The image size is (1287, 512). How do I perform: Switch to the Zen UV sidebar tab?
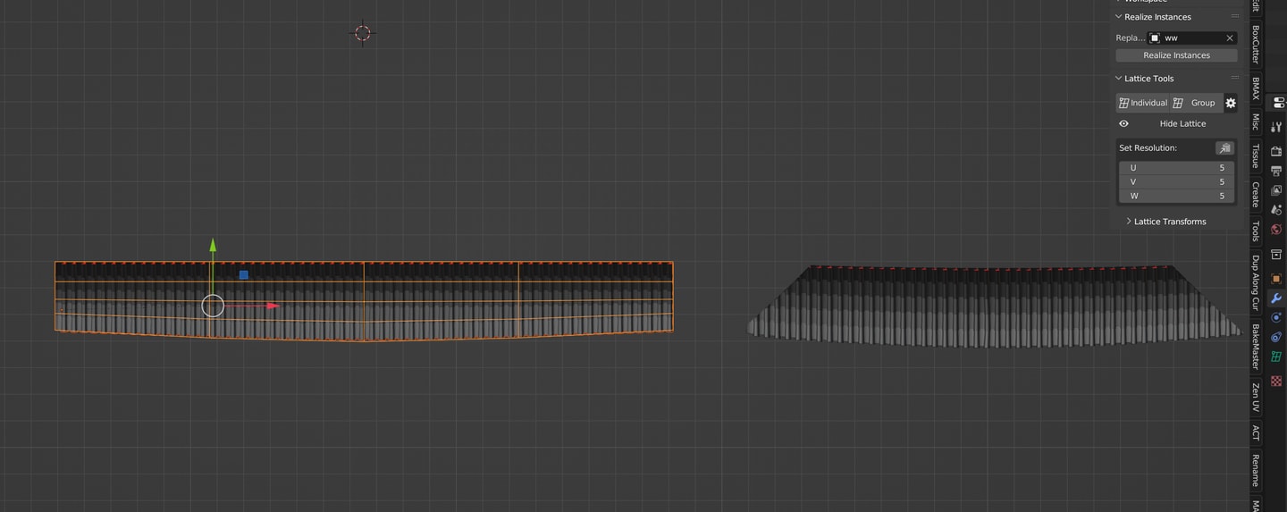pos(1256,398)
